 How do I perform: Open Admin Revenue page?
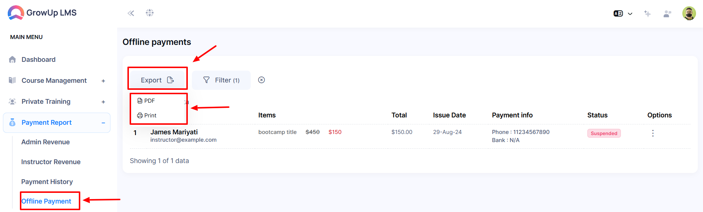(x=45, y=142)
